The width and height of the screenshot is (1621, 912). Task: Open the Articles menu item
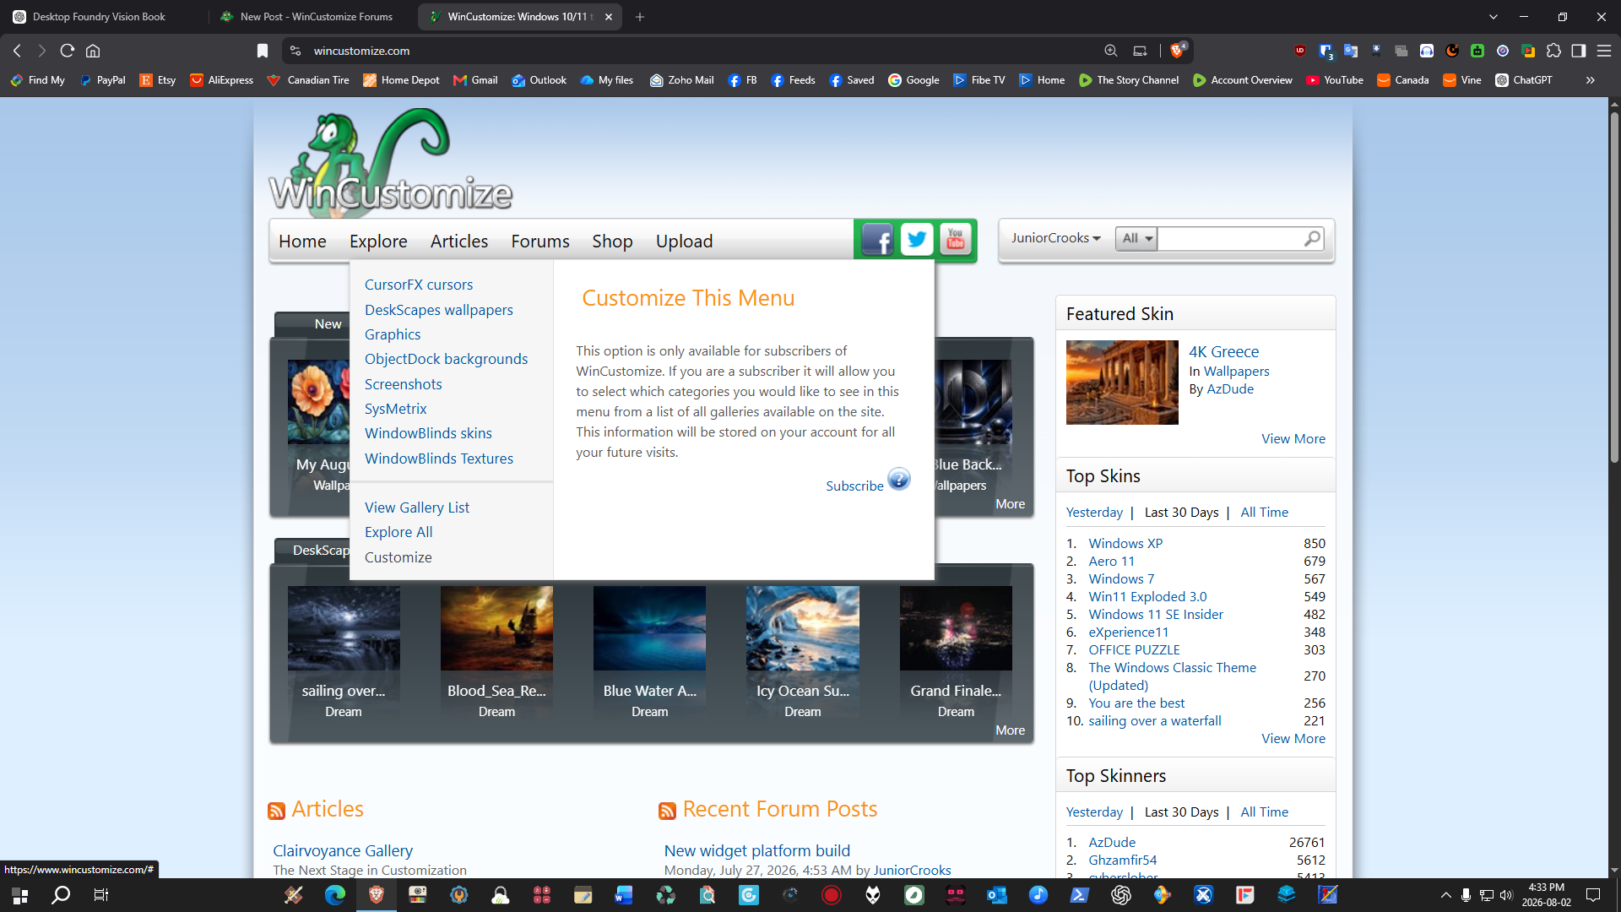tap(459, 242)
